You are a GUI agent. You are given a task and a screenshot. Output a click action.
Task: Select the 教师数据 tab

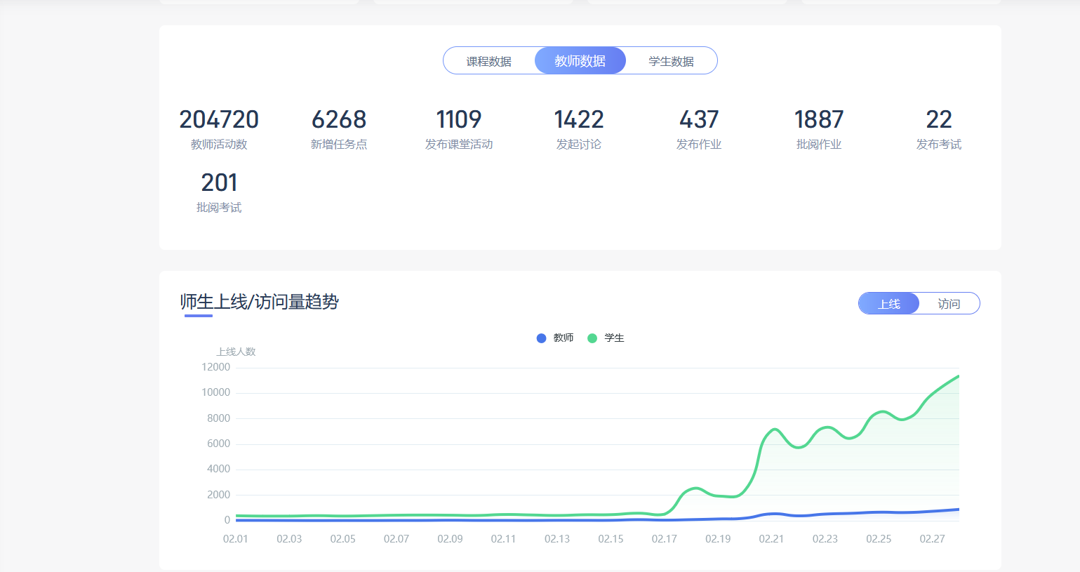(580, 61)
